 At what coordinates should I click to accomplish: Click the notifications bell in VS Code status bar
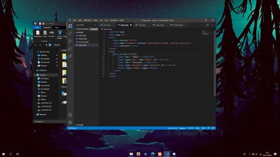[x=213, y=128]
